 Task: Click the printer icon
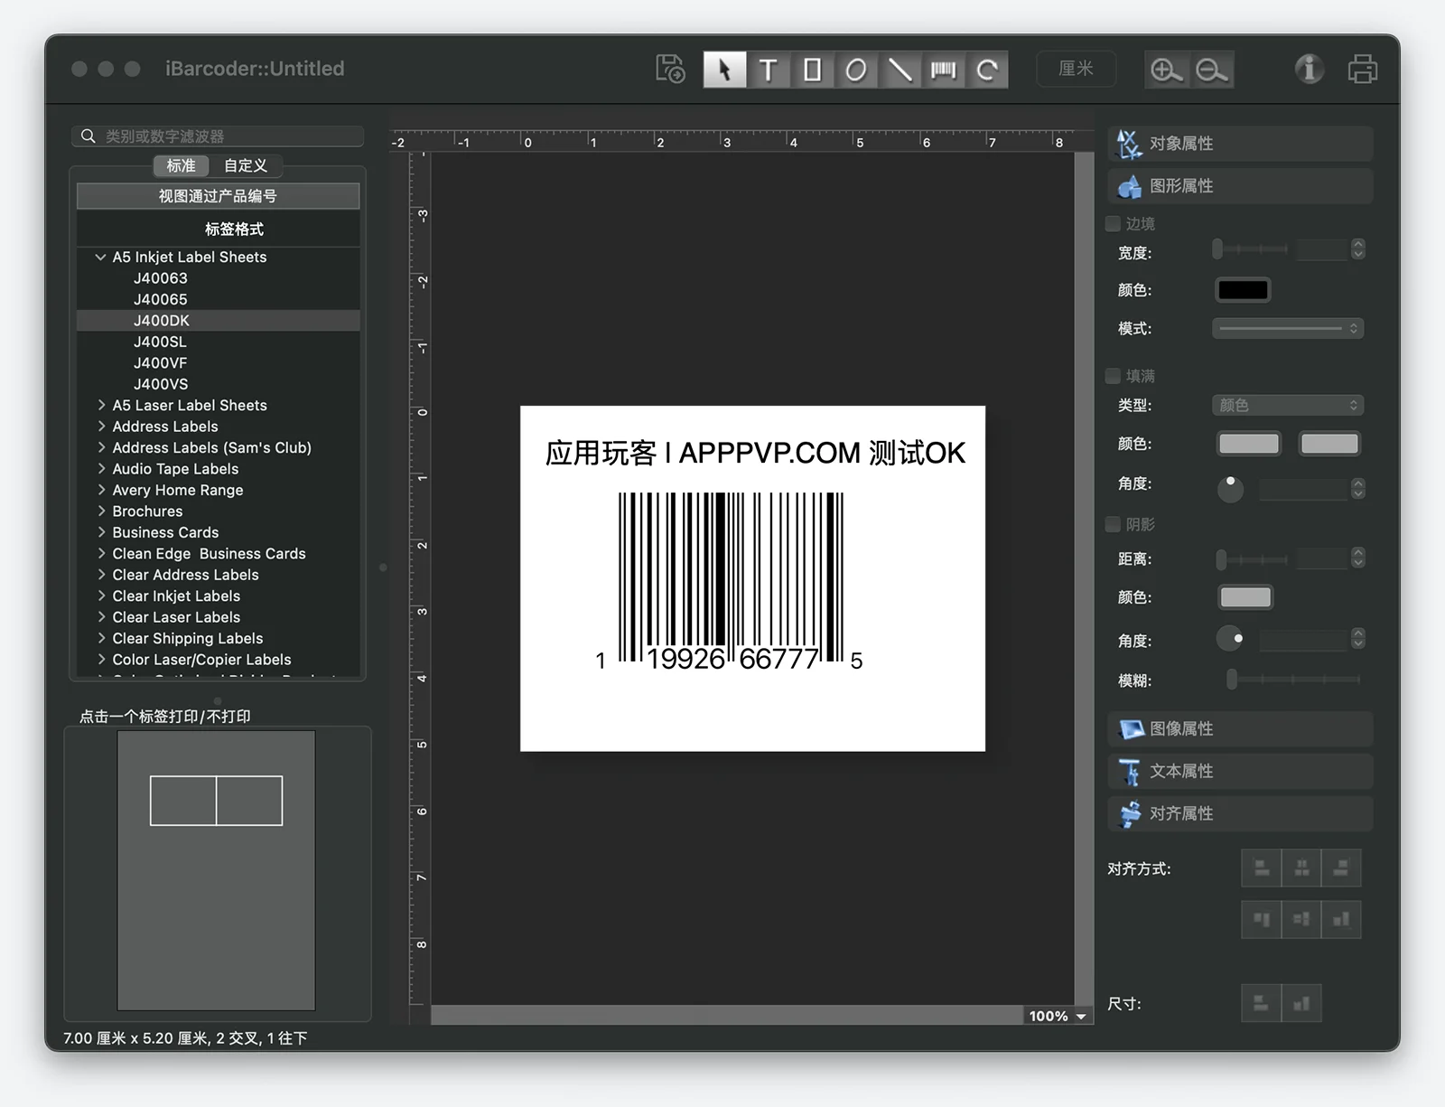coord(1362,69)
